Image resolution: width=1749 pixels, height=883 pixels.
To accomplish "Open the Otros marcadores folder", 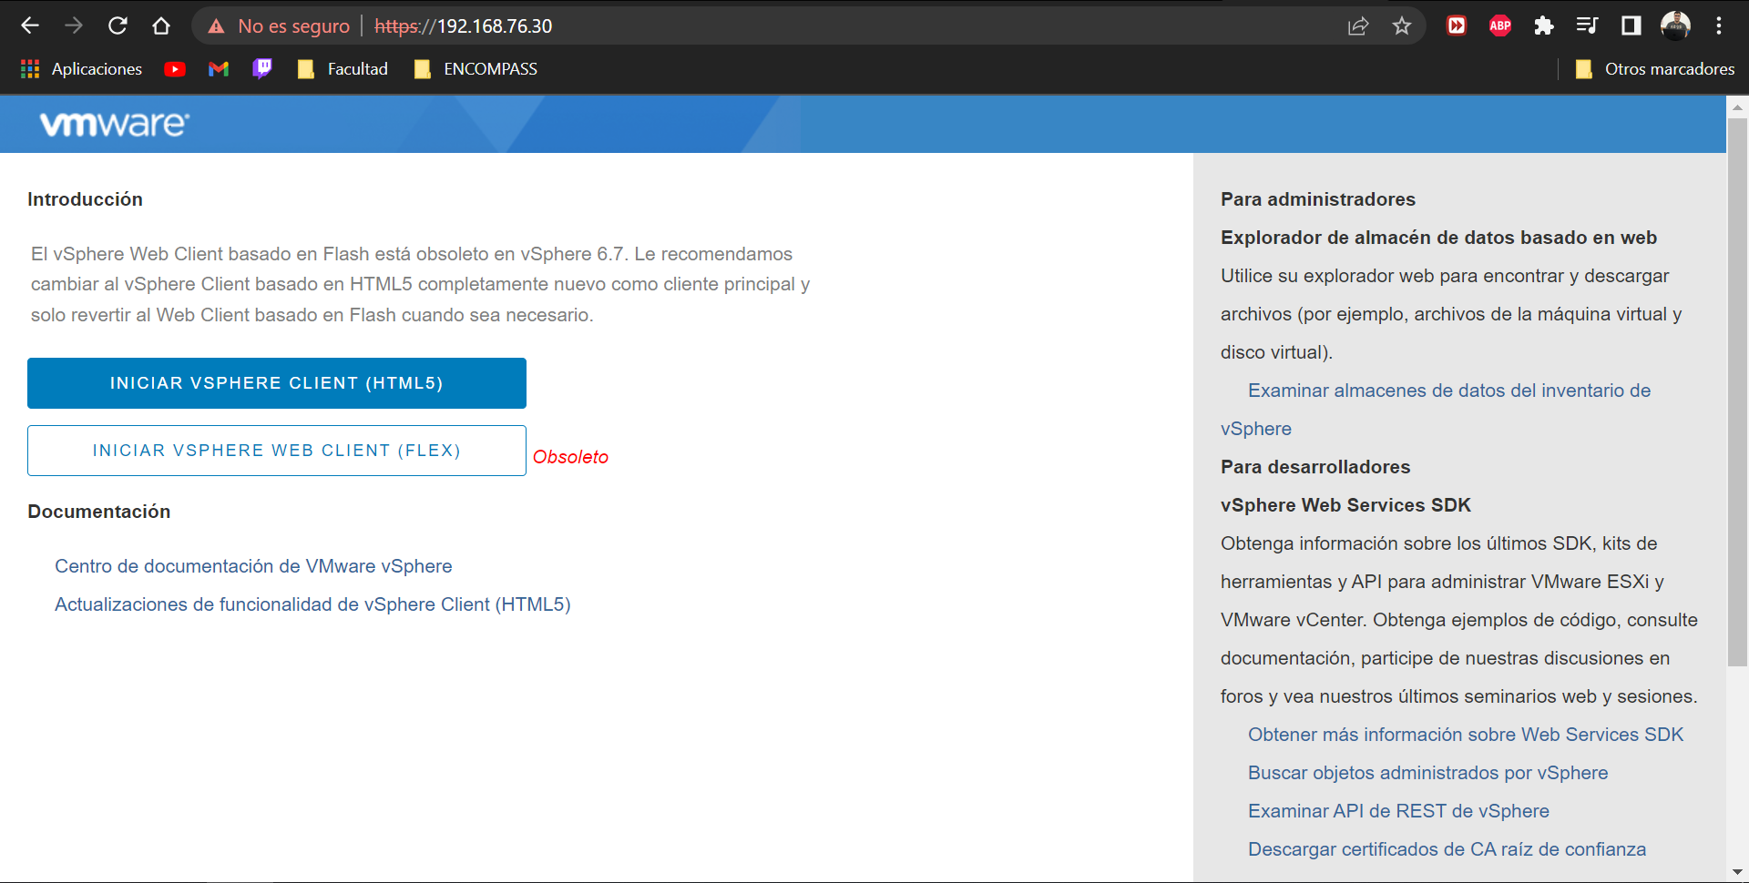I will click(1654, 69).
